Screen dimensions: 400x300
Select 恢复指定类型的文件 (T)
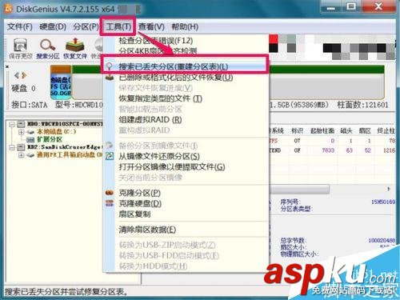(160, 98)
